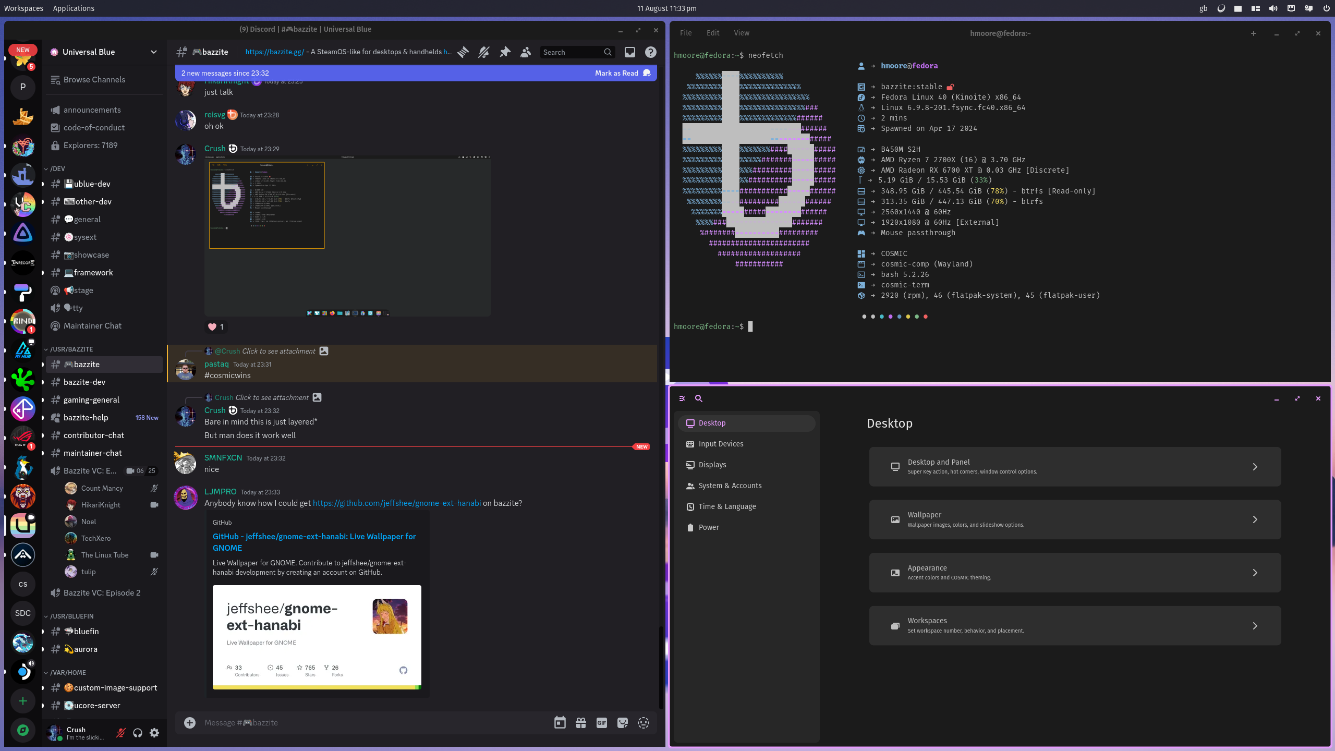This screenshot has width=1335, height=751.
Task: Toggle headphone deafen in Discord user panel
Action: click(x=138, y=733)
